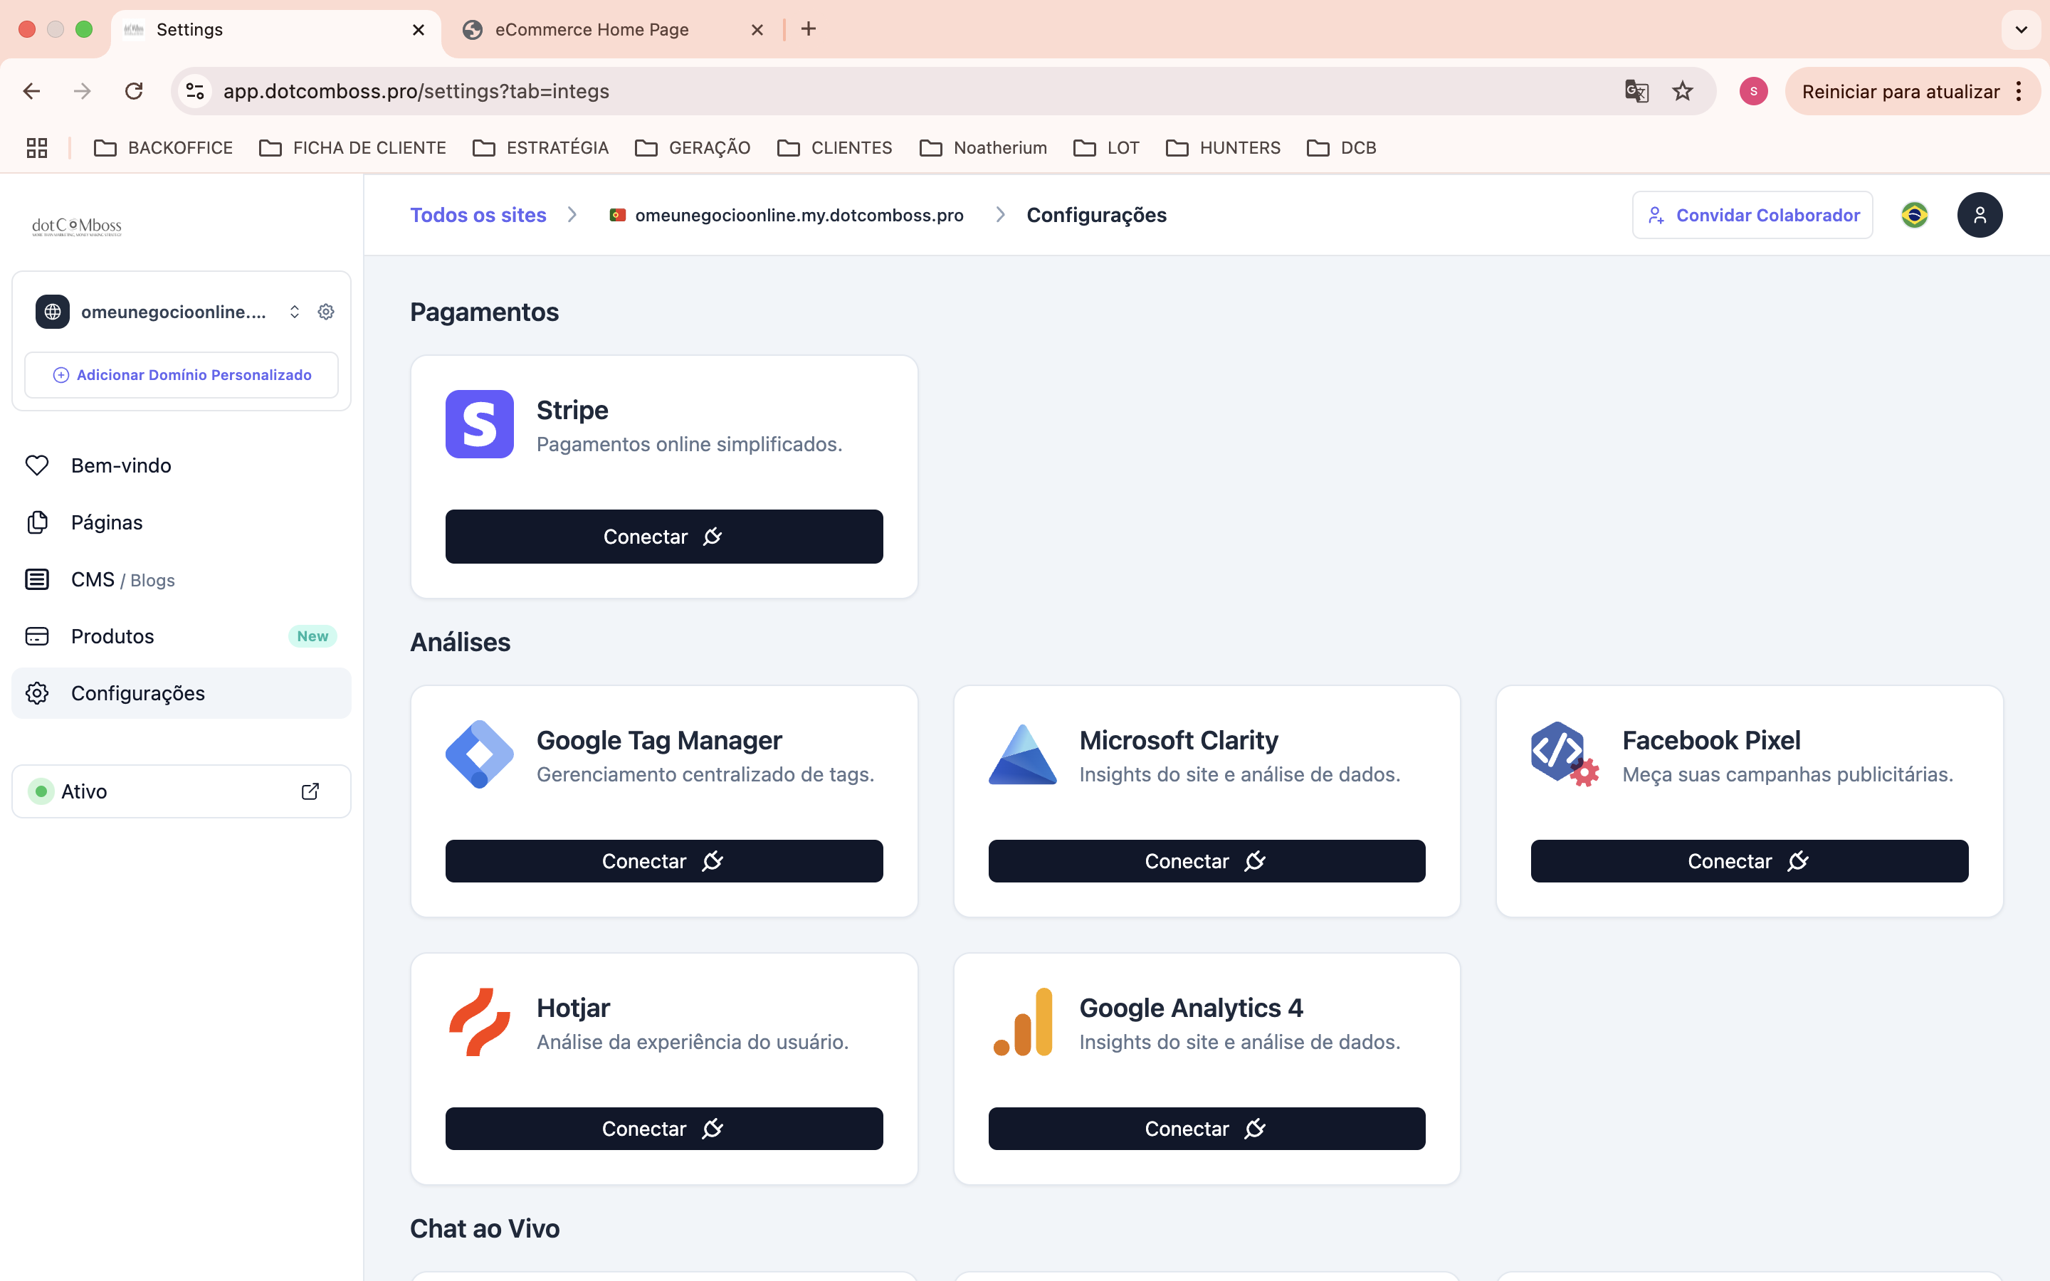Open the user profile avatar menu
Screen dimensions: 2050x1281
coord(1980,215)
